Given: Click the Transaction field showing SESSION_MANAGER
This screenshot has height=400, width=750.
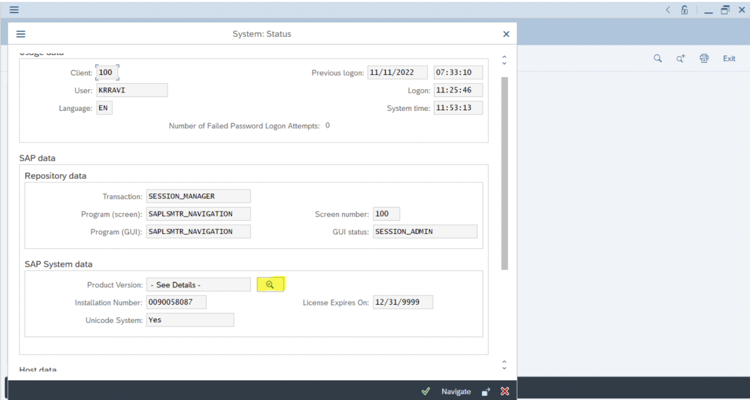Looking at the screenshot, I should 198,196.
